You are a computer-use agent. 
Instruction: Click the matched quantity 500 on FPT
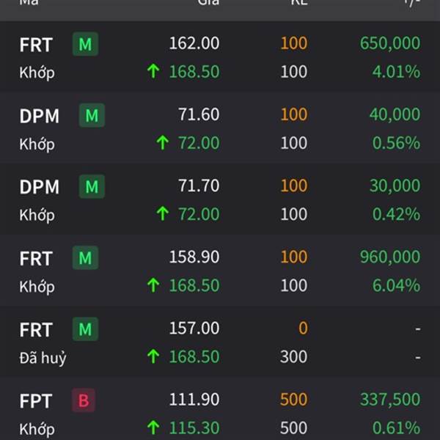point(293,428)
